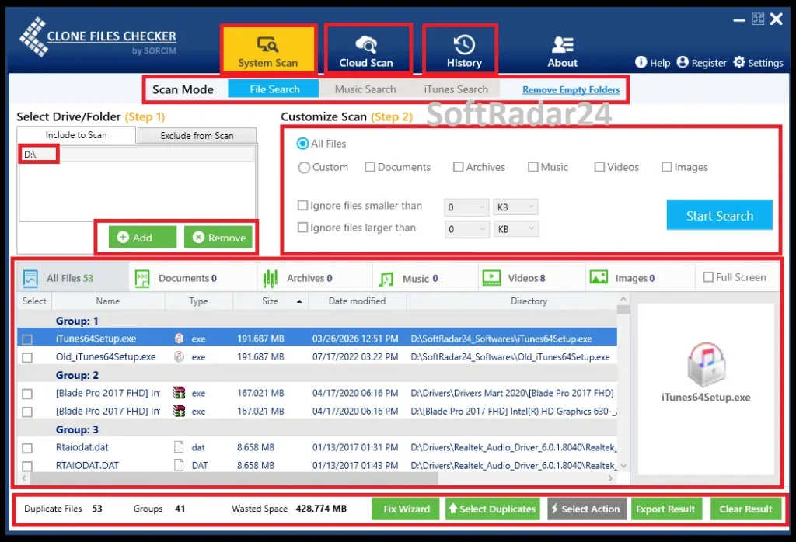Viewport: 796px width, 542px height.
Task: Open larger-than size value dropdown
Action: click(x=466, y=229)
